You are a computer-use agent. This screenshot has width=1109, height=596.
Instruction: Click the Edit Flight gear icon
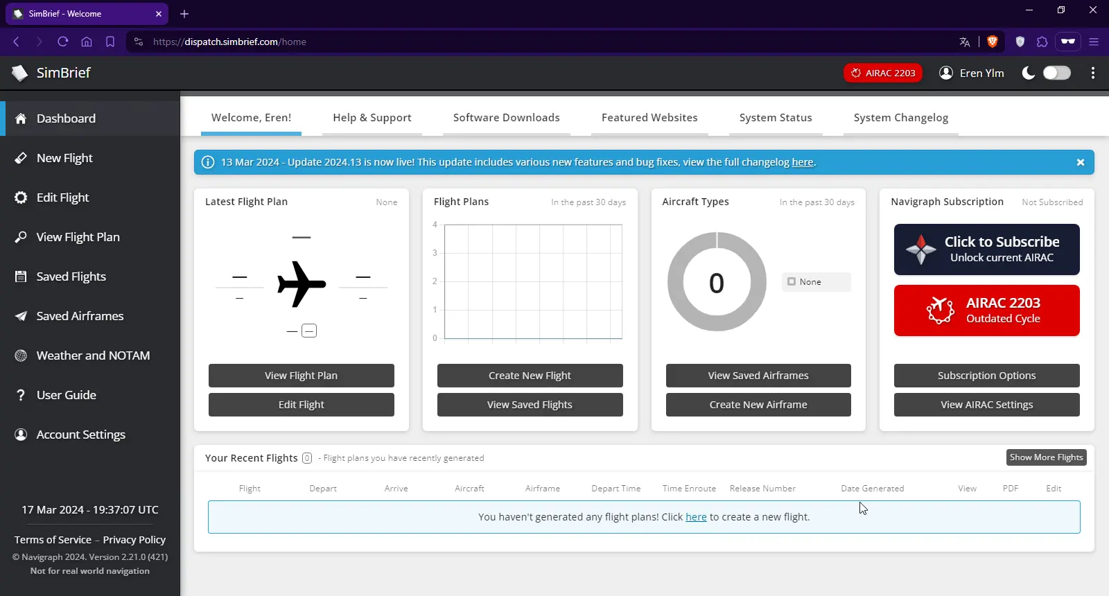click(x=21, y=198)
